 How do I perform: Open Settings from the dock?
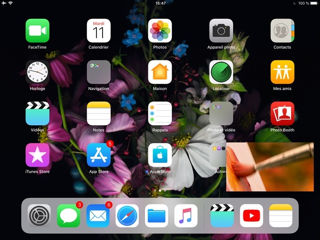39,216
